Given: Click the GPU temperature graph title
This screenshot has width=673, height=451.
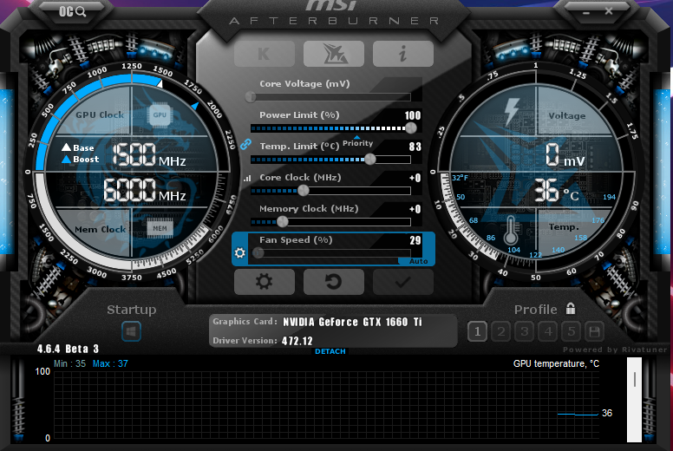Looking at the screenshot, I should 556,364.
